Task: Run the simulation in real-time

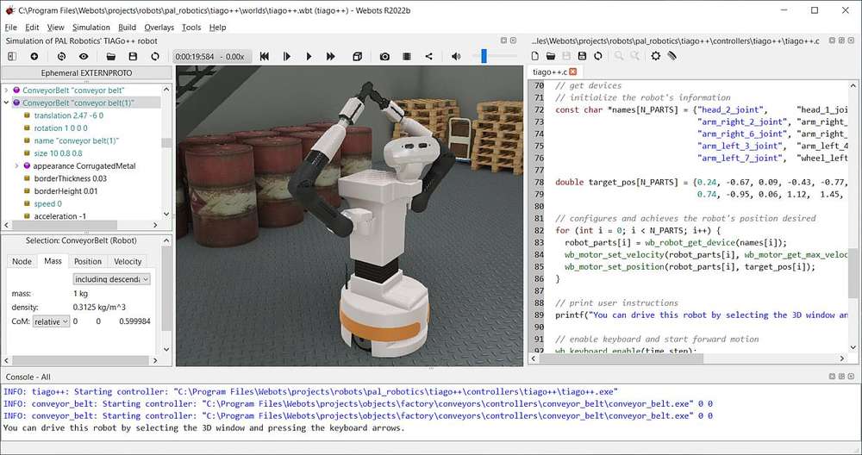Action: [309, 56]
